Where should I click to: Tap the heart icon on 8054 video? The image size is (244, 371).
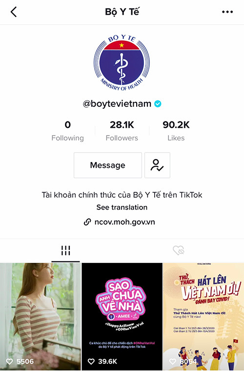coord(173,361)
